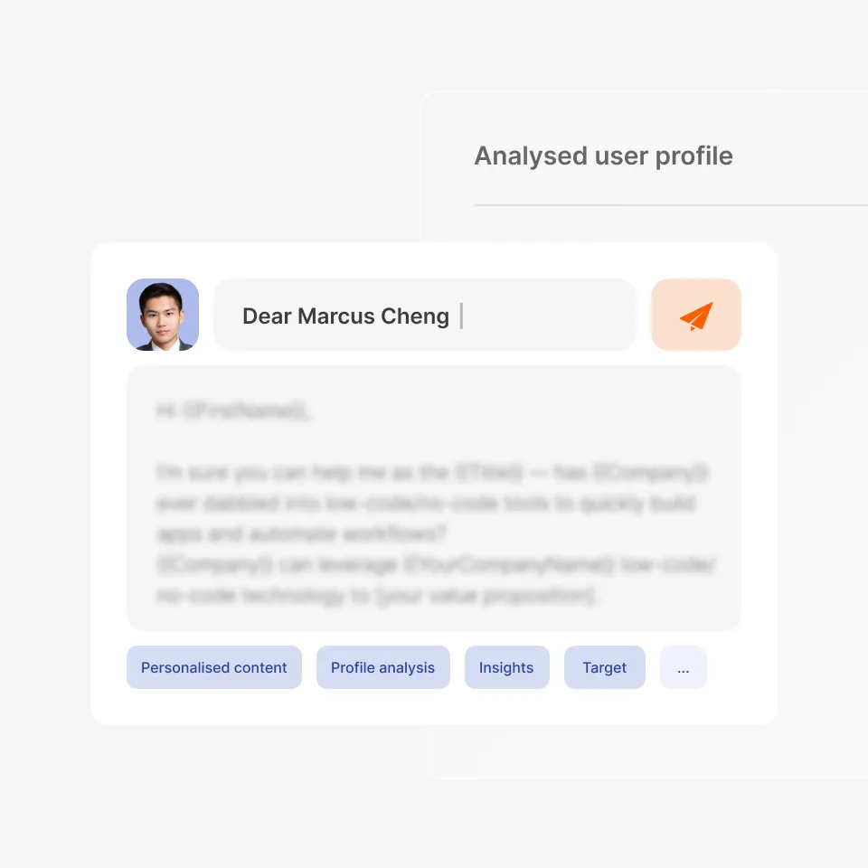Screen dimensions: 868x868
Task: Place cursor at the text caret after "Cheng"
Action: click(x=461, y=316)
